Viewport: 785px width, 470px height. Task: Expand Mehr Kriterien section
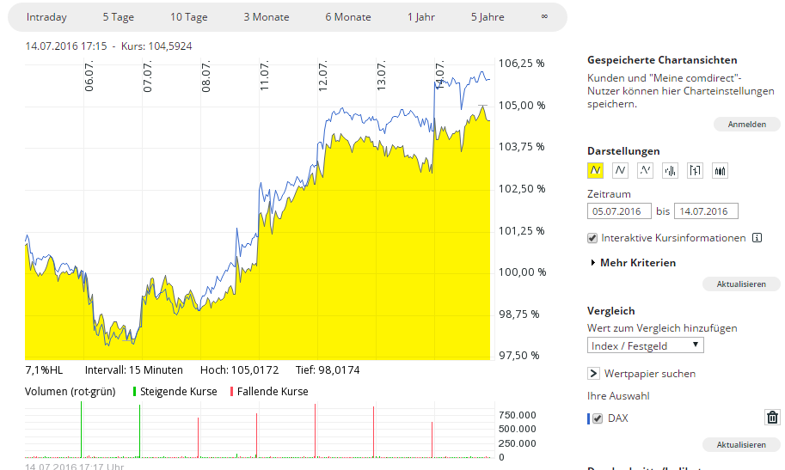click(634, 263)
